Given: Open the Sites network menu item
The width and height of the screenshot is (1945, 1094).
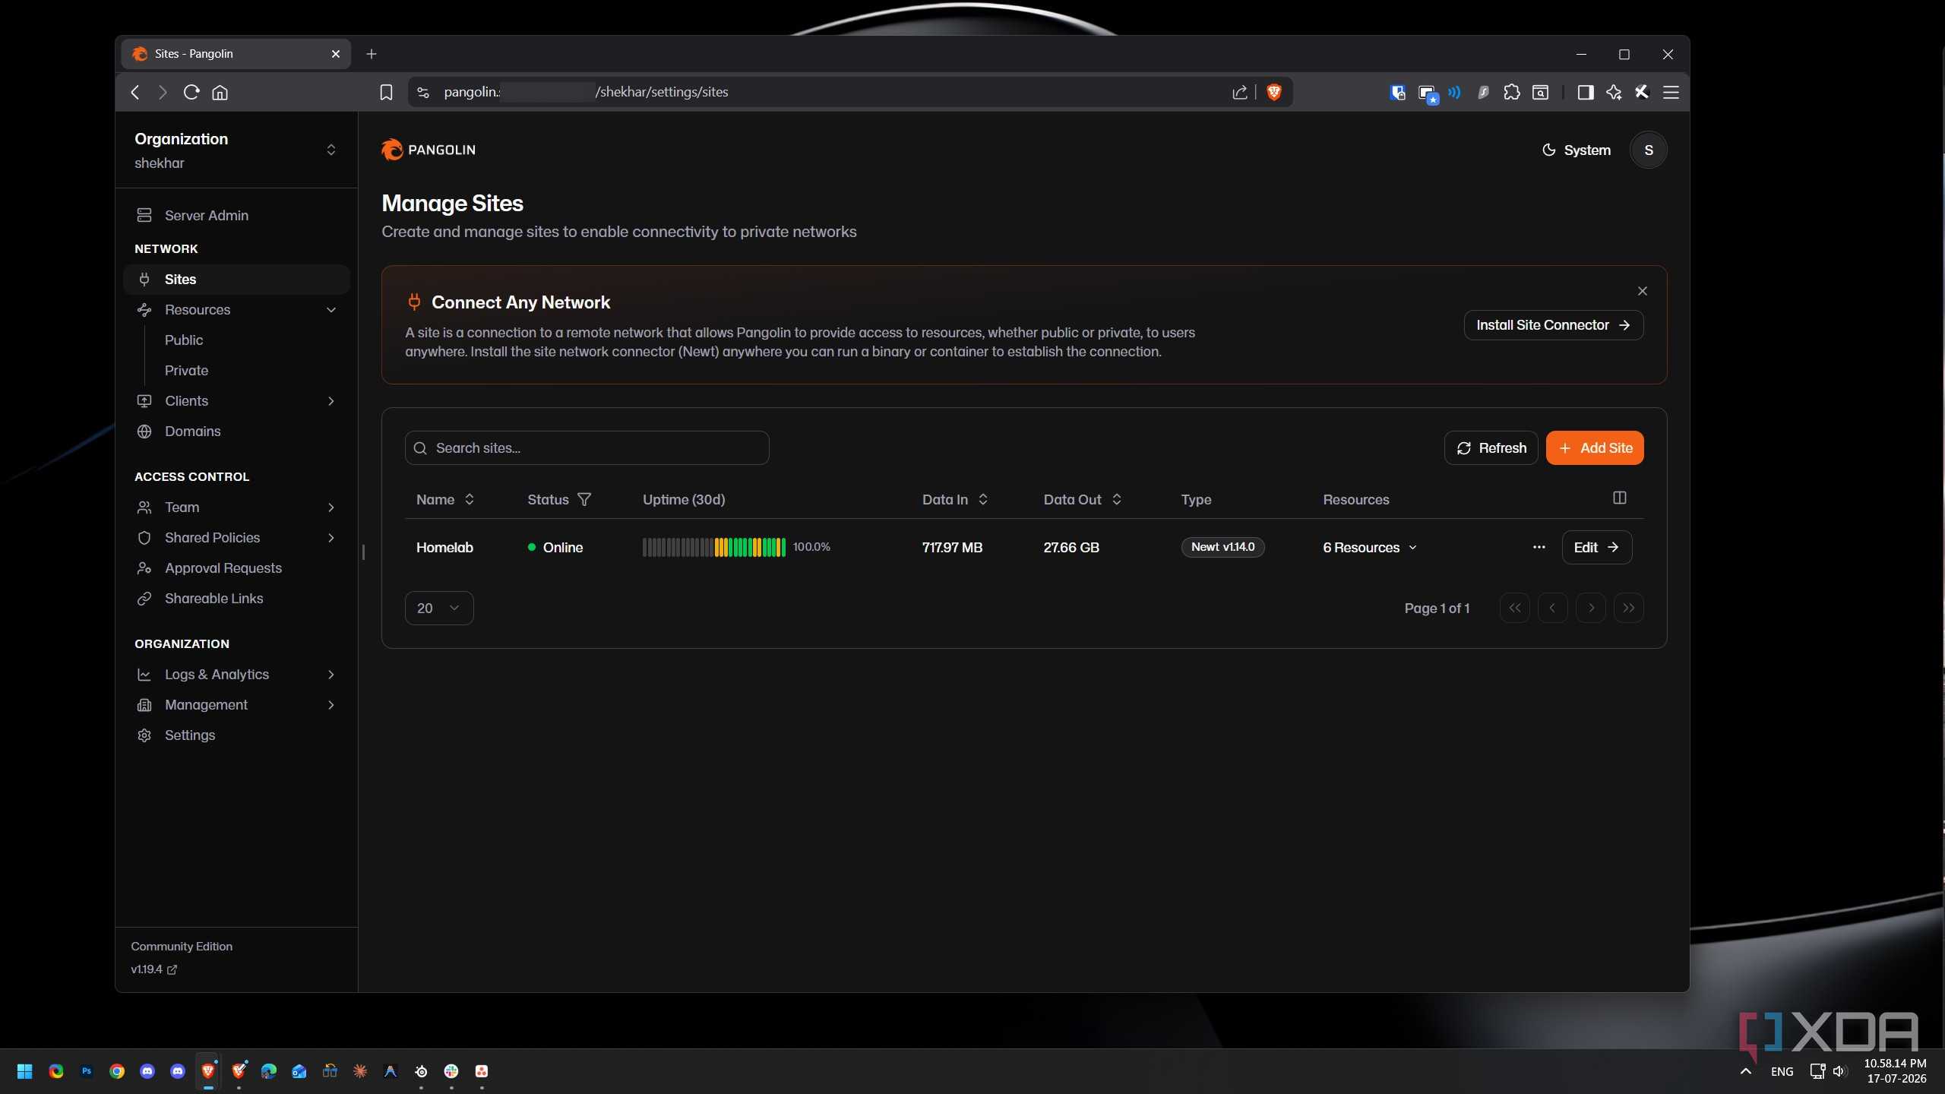Looking at the screenshot, I should coord(236,279).
